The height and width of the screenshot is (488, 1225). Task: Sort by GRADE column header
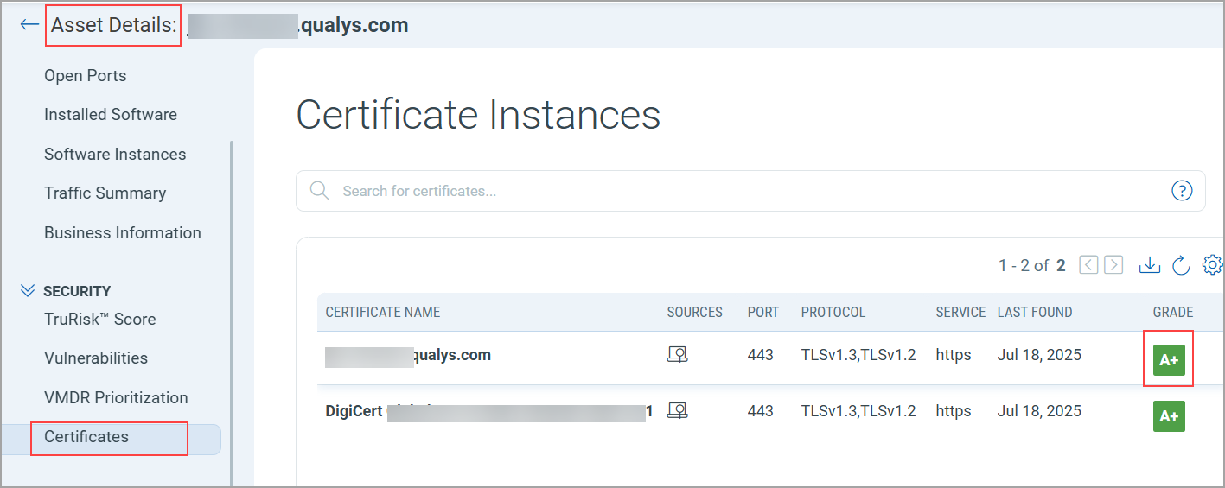[1173, 312]
